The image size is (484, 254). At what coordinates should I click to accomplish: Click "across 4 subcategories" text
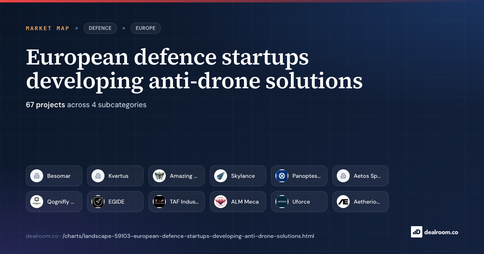(106, 105)
